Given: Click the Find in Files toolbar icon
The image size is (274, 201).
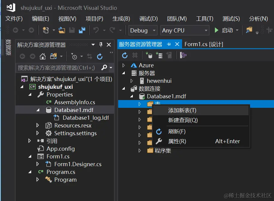Looking at the screenshot, I should coord(249,30).
